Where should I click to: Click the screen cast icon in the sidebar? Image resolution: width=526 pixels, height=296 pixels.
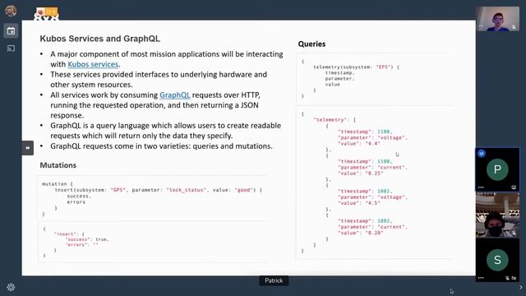coord(11,49)
